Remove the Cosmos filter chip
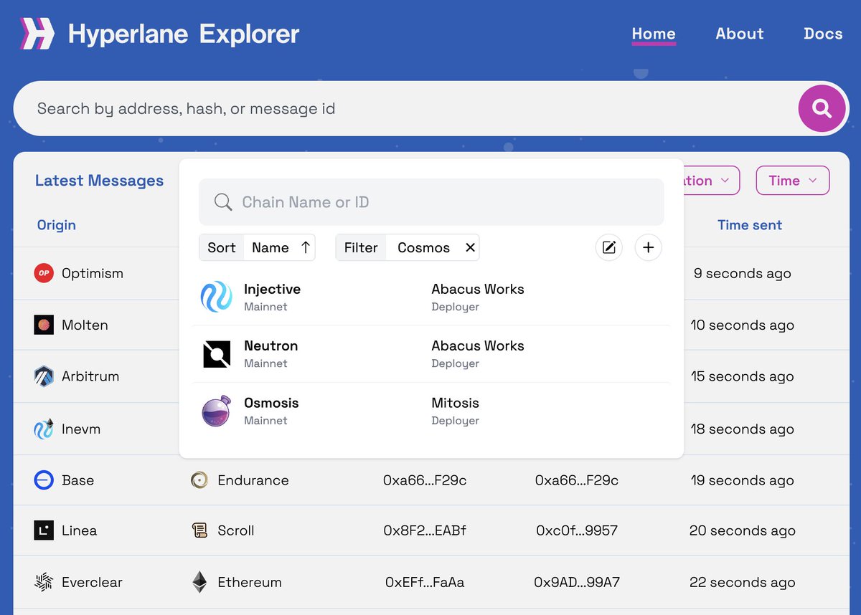 pyautogui.click(x=470, y=247)
